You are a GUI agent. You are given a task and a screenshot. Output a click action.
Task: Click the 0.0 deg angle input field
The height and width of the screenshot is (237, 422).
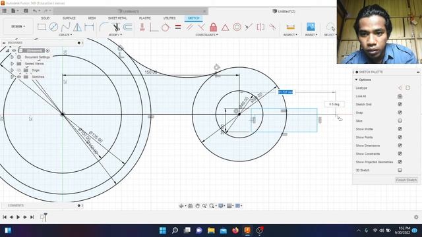tap(334, 104)
